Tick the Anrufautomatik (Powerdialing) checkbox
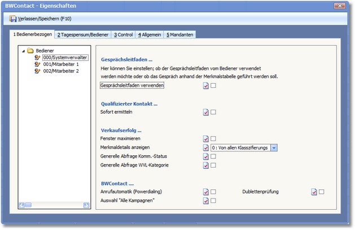355x230 pixels. pyautogui.click(x=213, y=192)
